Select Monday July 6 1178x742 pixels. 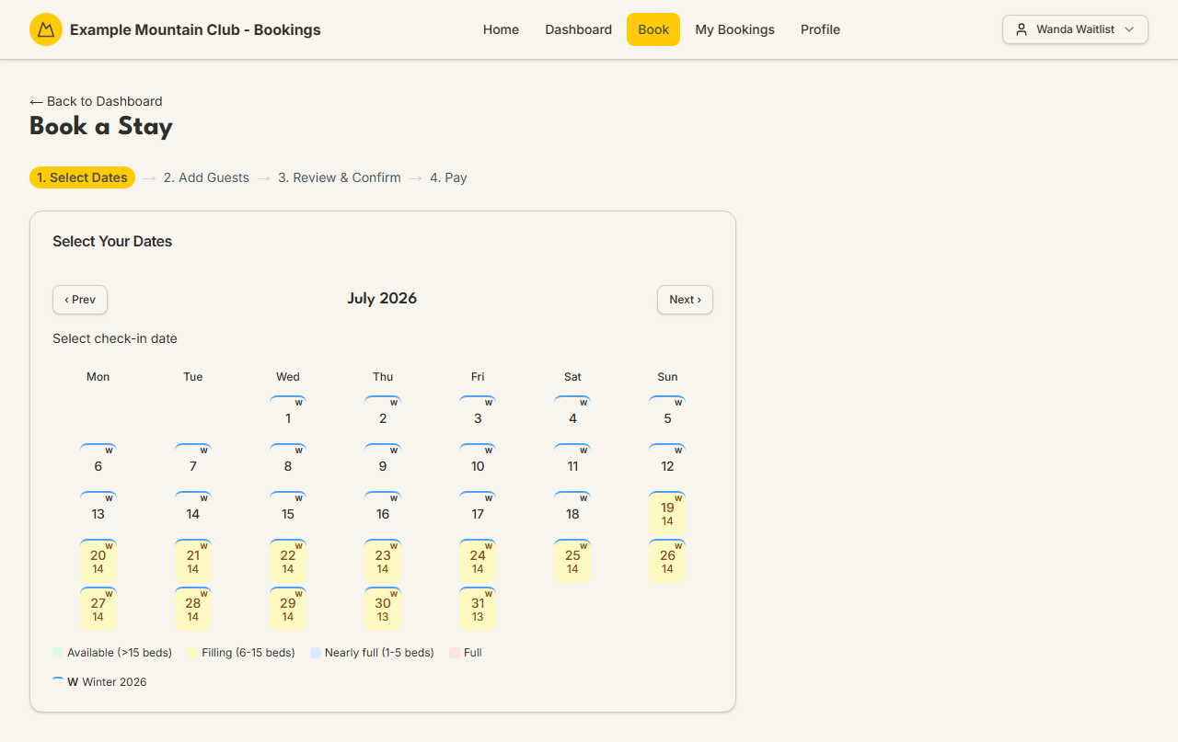(x=98, y=463)
